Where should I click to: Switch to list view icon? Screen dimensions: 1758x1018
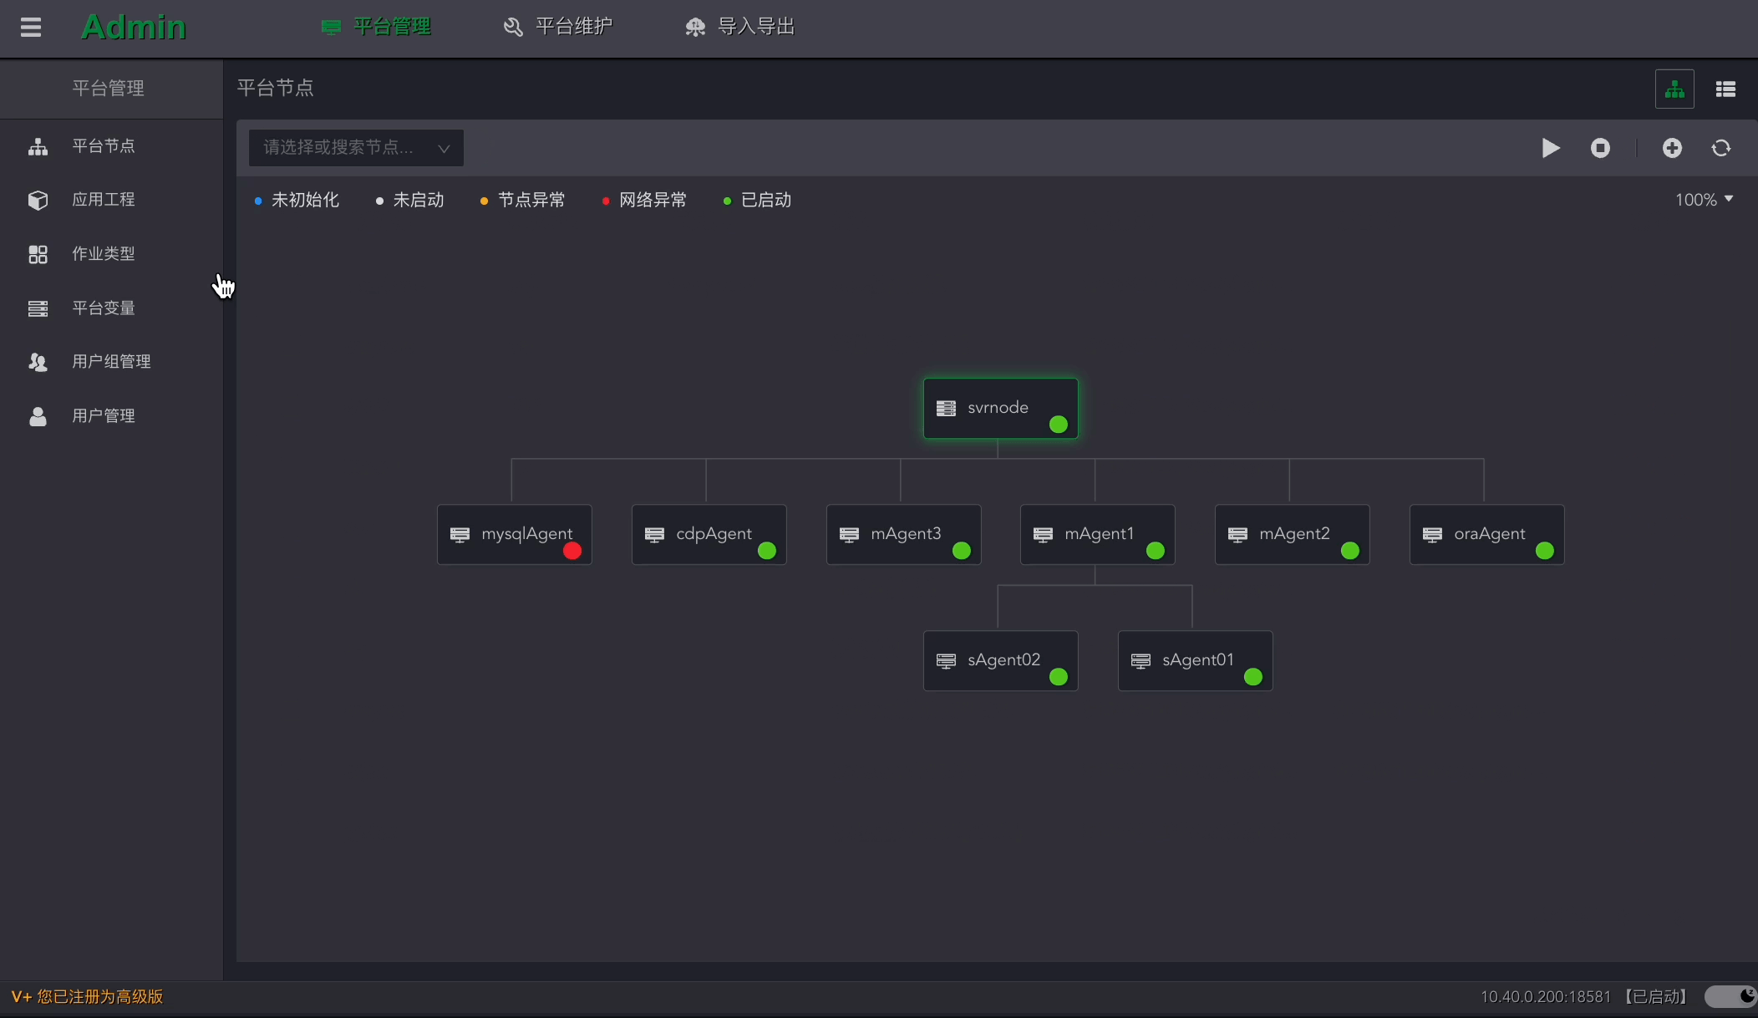click(x=1725, y=89)
